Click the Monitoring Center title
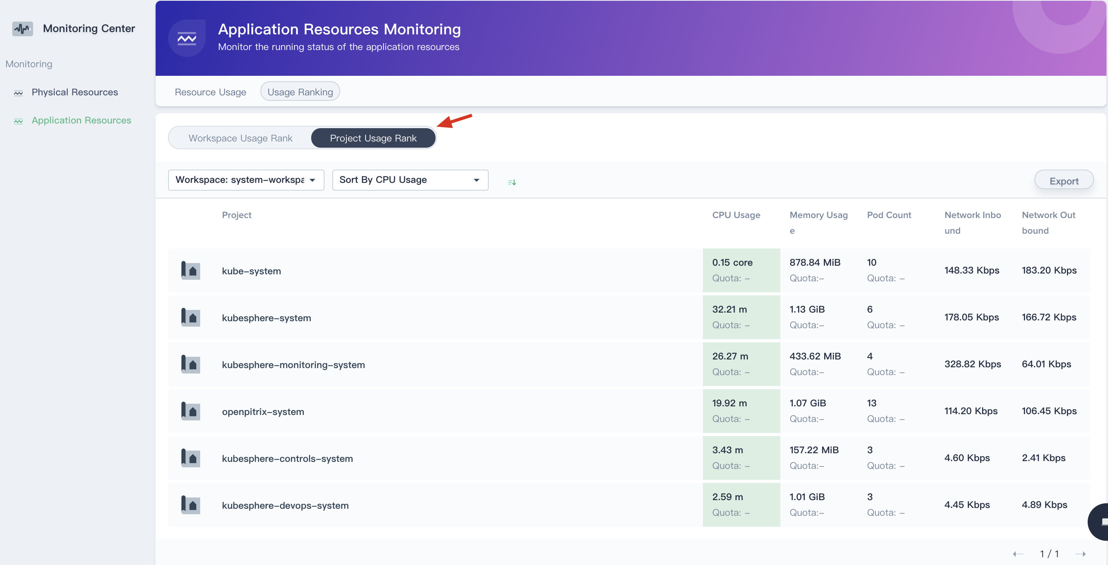 89,29
